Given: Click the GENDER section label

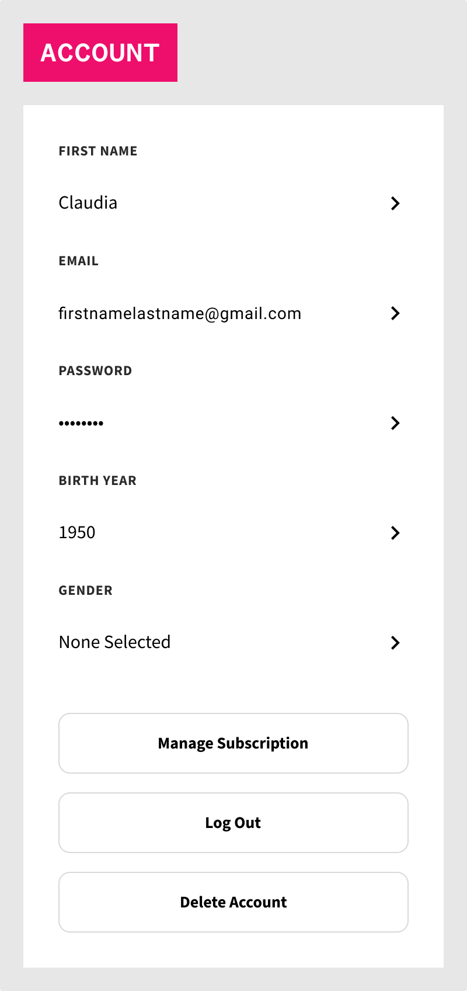Looking at the screenshot, I should [x=86, y=590].
